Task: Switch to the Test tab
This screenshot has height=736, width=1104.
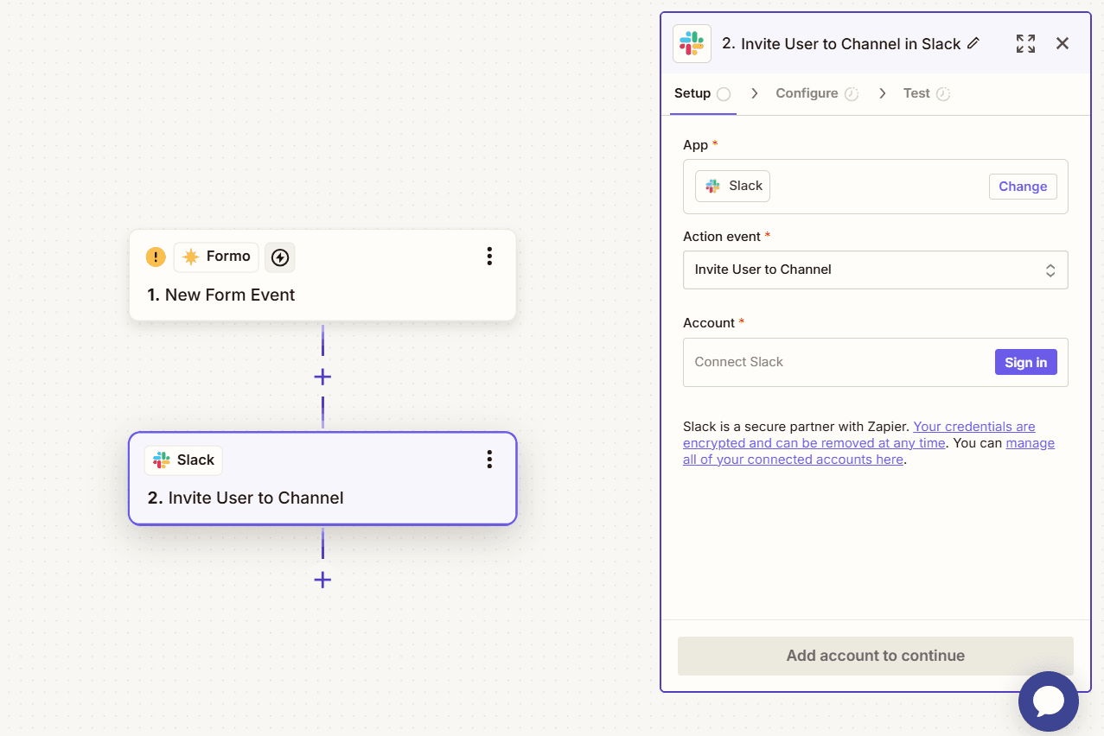Action: click(x=926, y=93)
